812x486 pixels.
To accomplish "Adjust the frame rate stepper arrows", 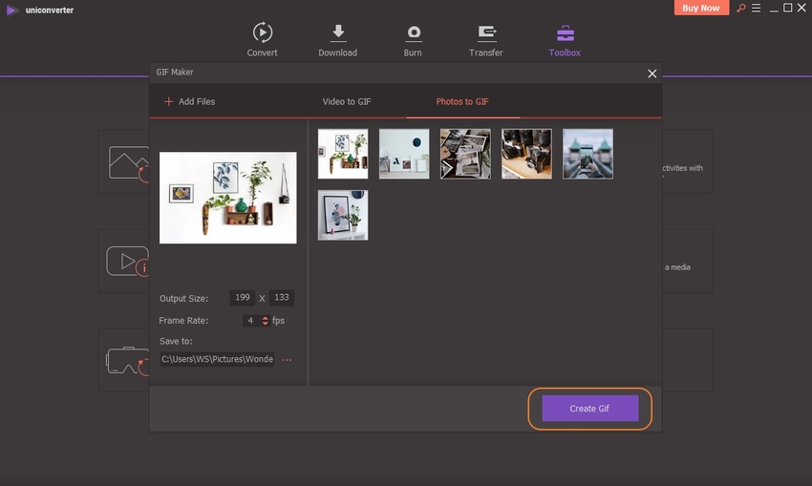I will [266, 321].
